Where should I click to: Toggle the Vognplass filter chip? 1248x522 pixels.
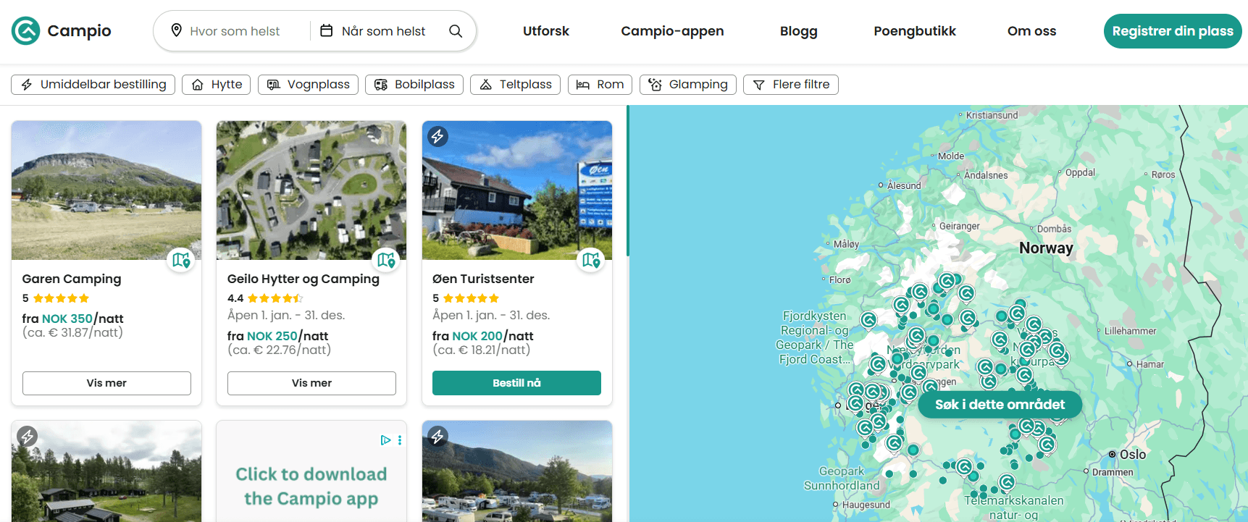[308, 85]
